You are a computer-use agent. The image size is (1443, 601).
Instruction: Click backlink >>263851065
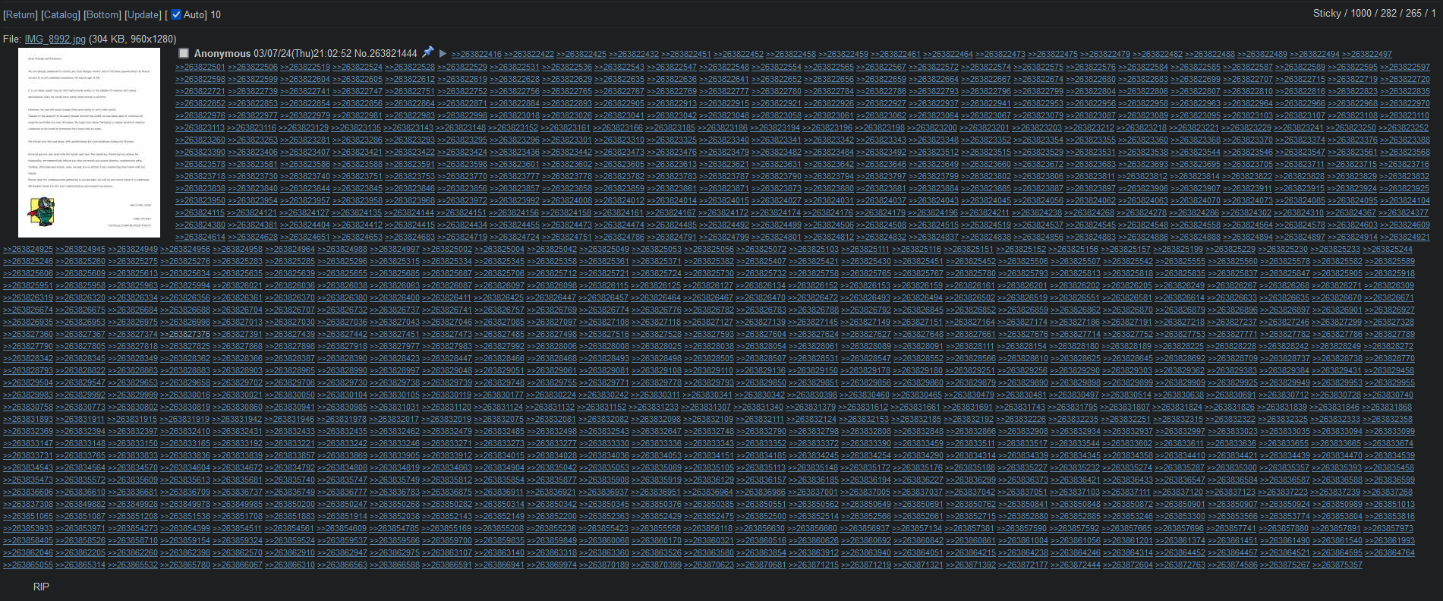pos(28,516)
